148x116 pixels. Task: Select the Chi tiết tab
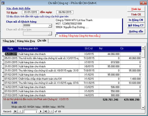42,41
